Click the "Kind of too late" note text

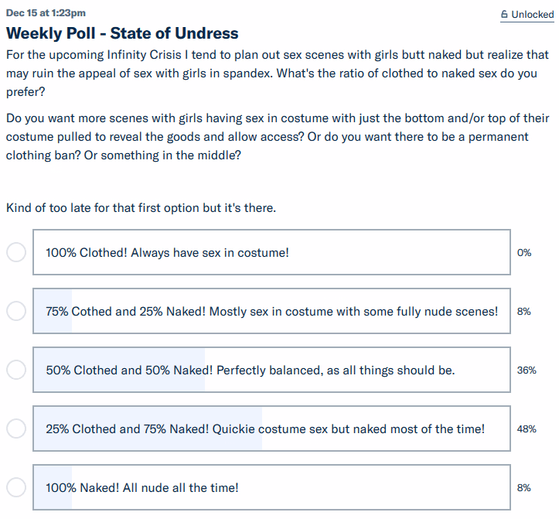[x=140, y=208]
